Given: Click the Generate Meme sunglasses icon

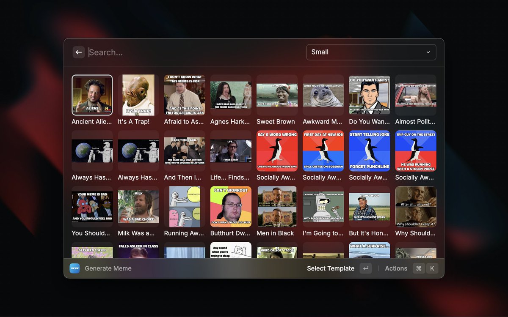Looking at the screenshot, I should 75,268.
